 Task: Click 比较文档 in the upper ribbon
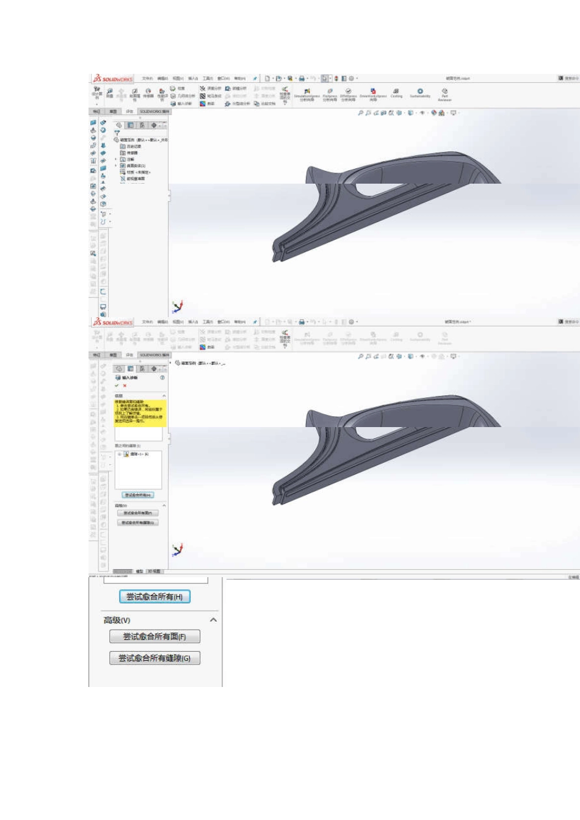(x=264, y=104)
